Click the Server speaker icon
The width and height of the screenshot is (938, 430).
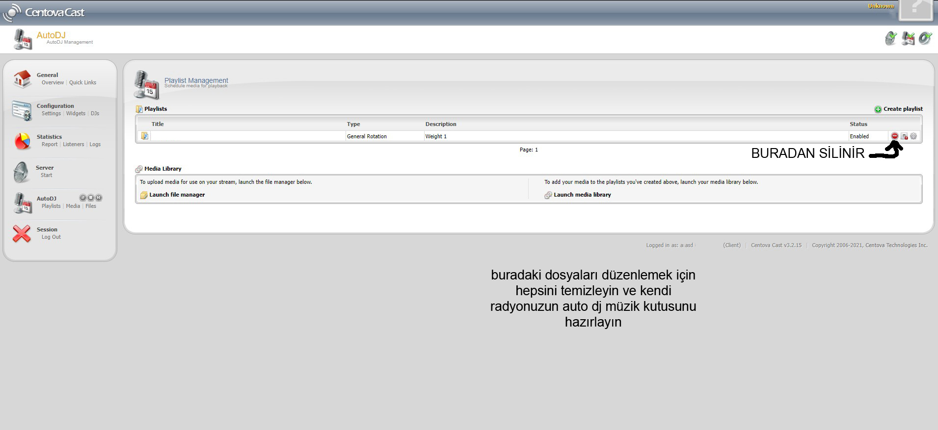21,172
